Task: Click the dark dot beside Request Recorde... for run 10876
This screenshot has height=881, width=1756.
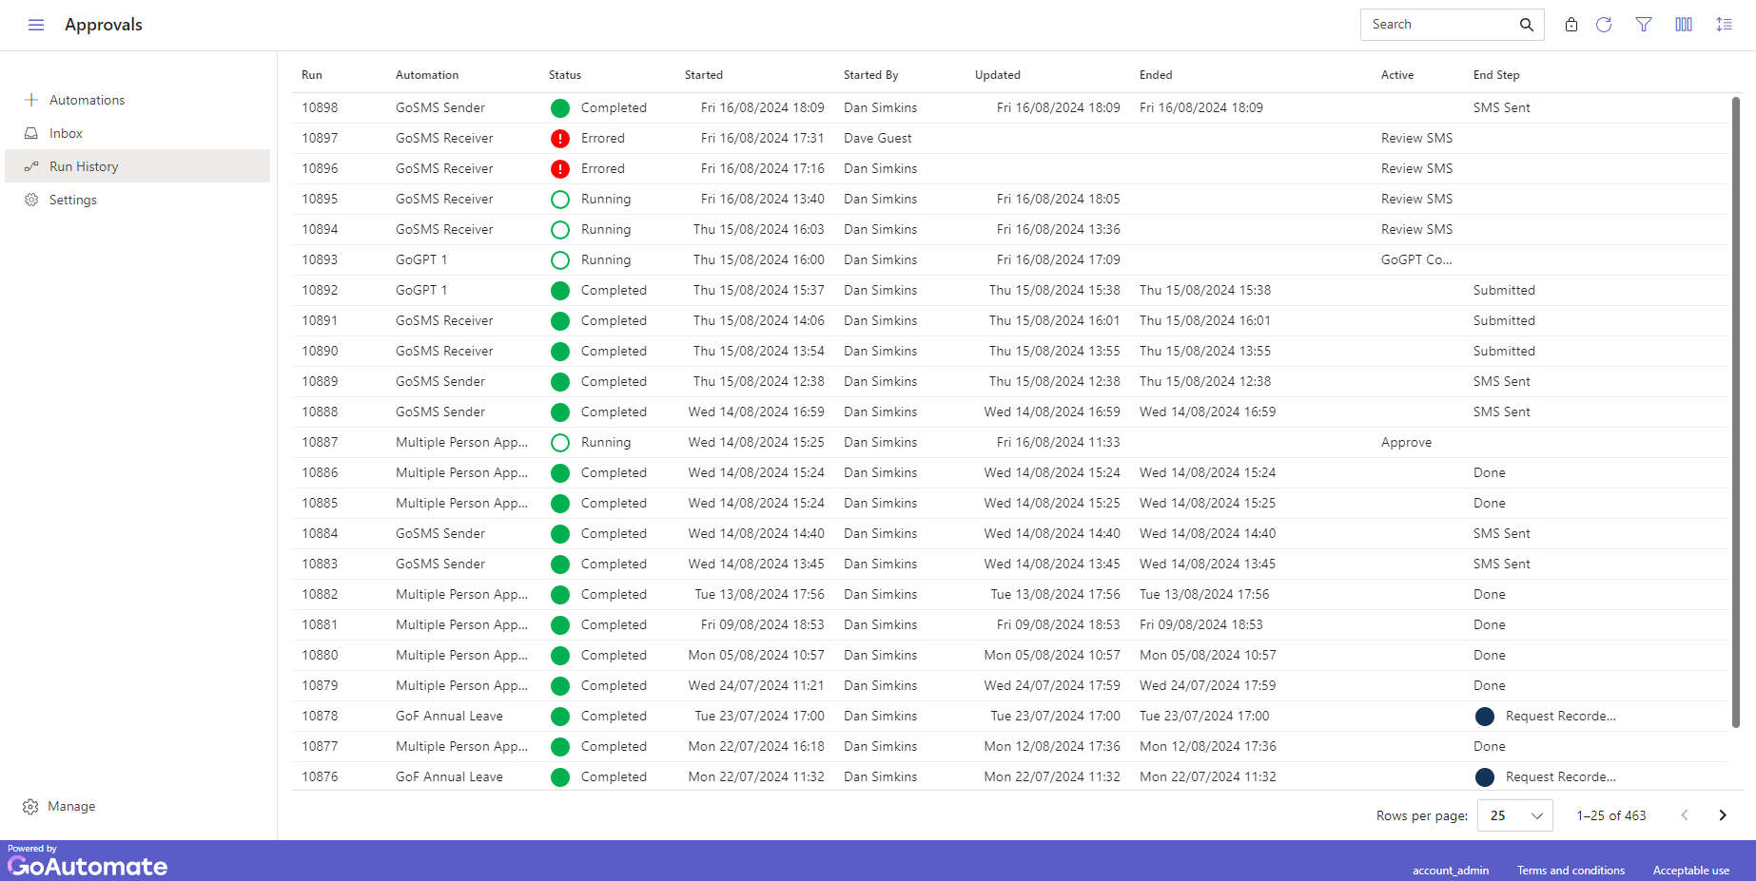Action: point(1484,777)
